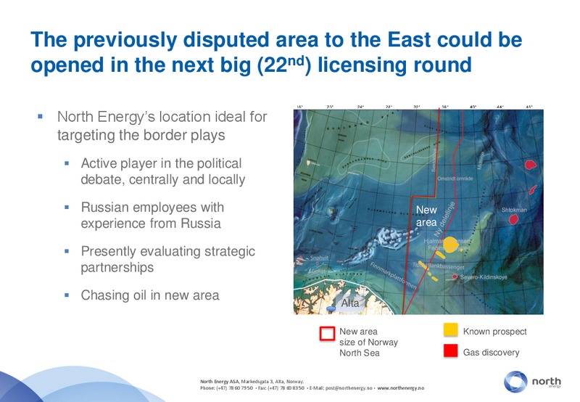This screenshot has height=402, width=580.
Task: Click the 'Known prospect' legend text
Action: pos(494,332)
